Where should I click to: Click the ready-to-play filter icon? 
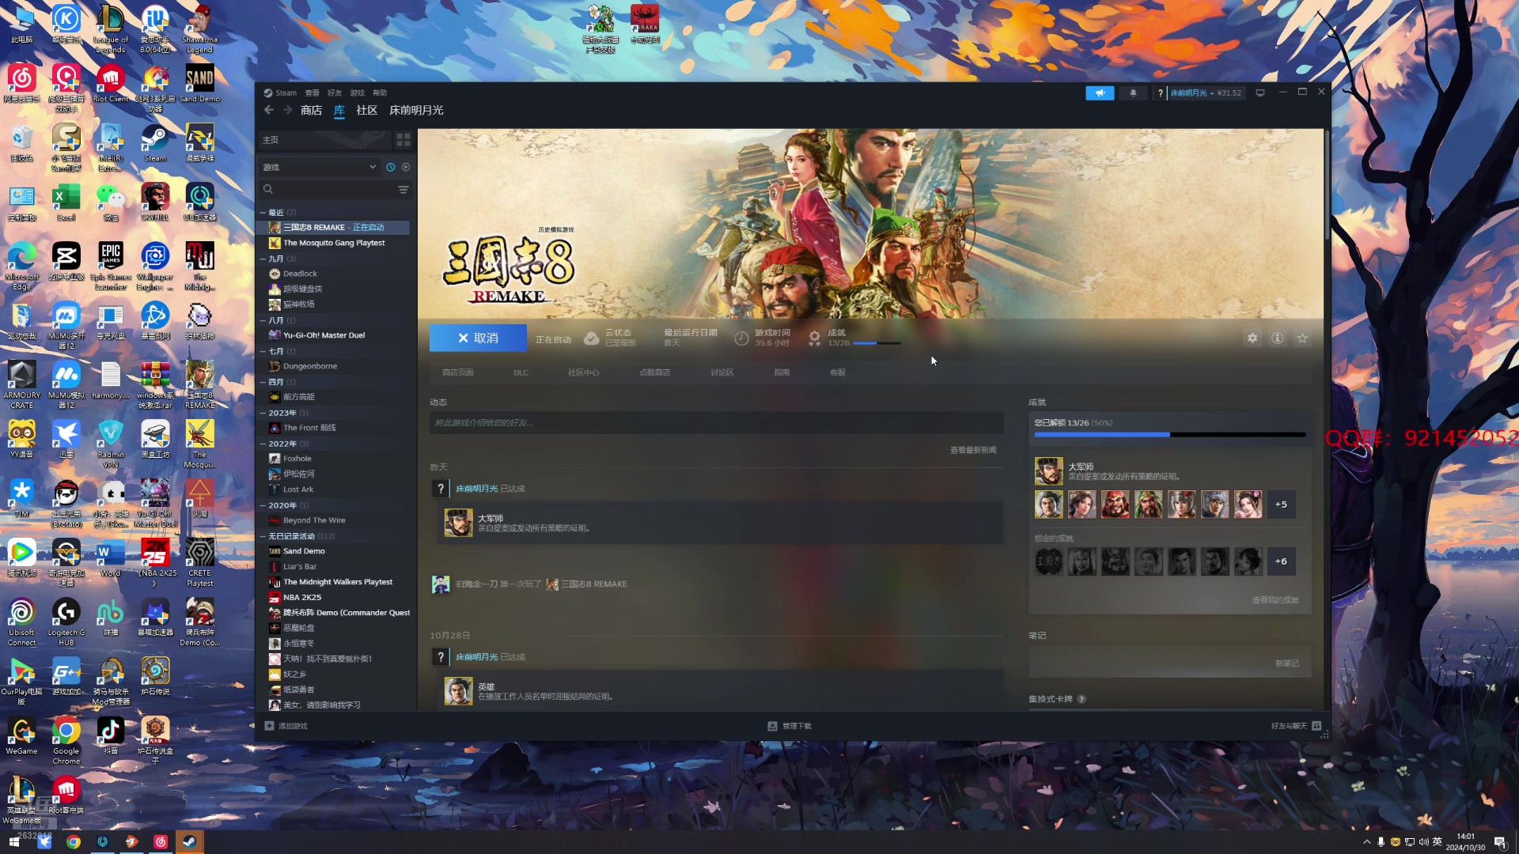coord(406,167)
